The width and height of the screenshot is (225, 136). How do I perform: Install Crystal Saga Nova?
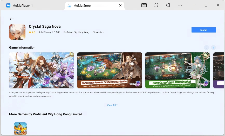[x=203, y=30]
